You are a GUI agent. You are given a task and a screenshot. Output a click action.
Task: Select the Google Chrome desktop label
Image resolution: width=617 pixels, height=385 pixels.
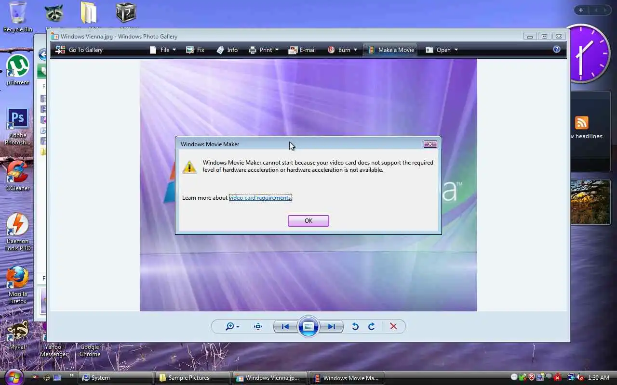click(x=90, y=350)
